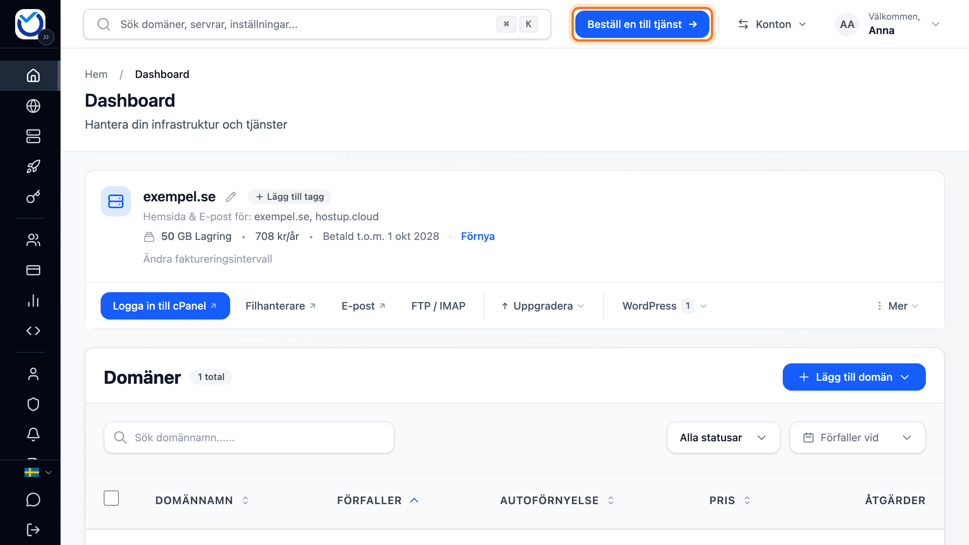Image resolution: width=969 pixels, height=545 pixels.
Task: Open the chat bubble support icon
Action: pos(33,500)
